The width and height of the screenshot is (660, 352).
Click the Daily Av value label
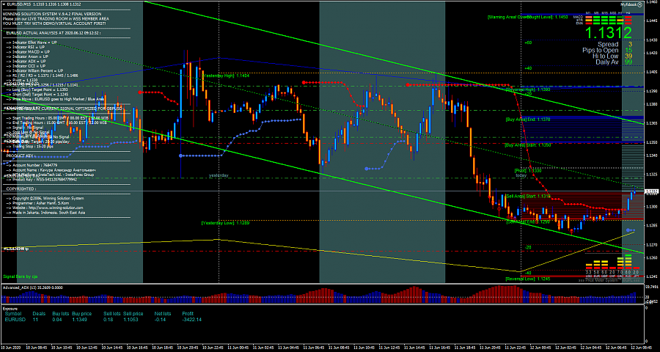pos(629,62)
